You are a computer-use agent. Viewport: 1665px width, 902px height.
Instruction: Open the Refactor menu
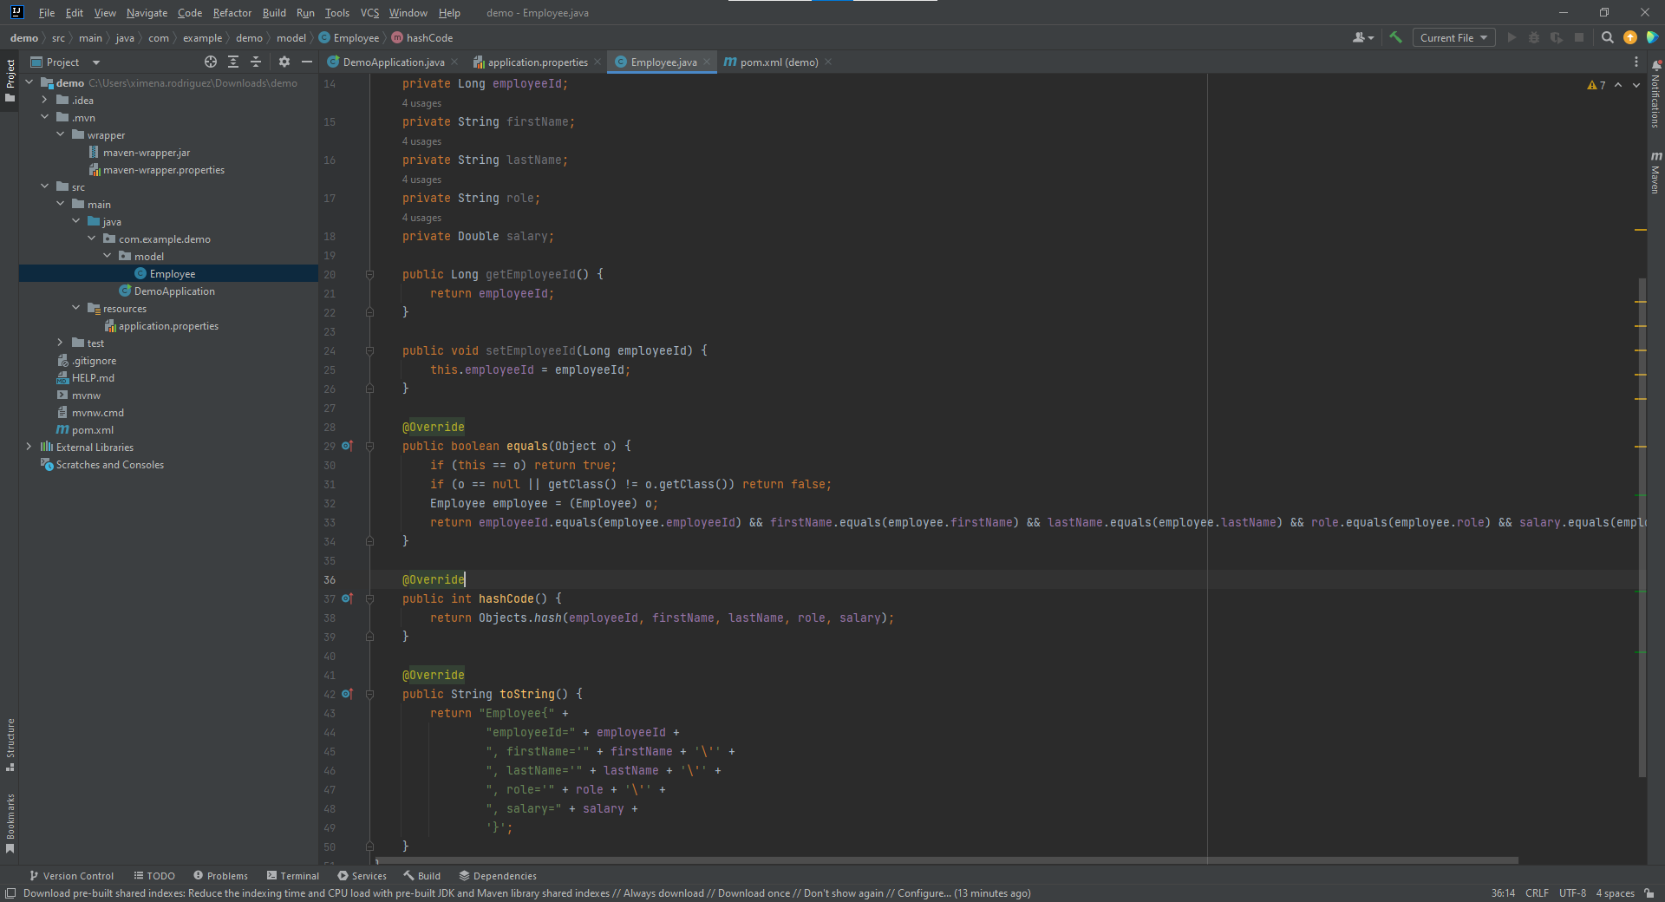point(232,12)
